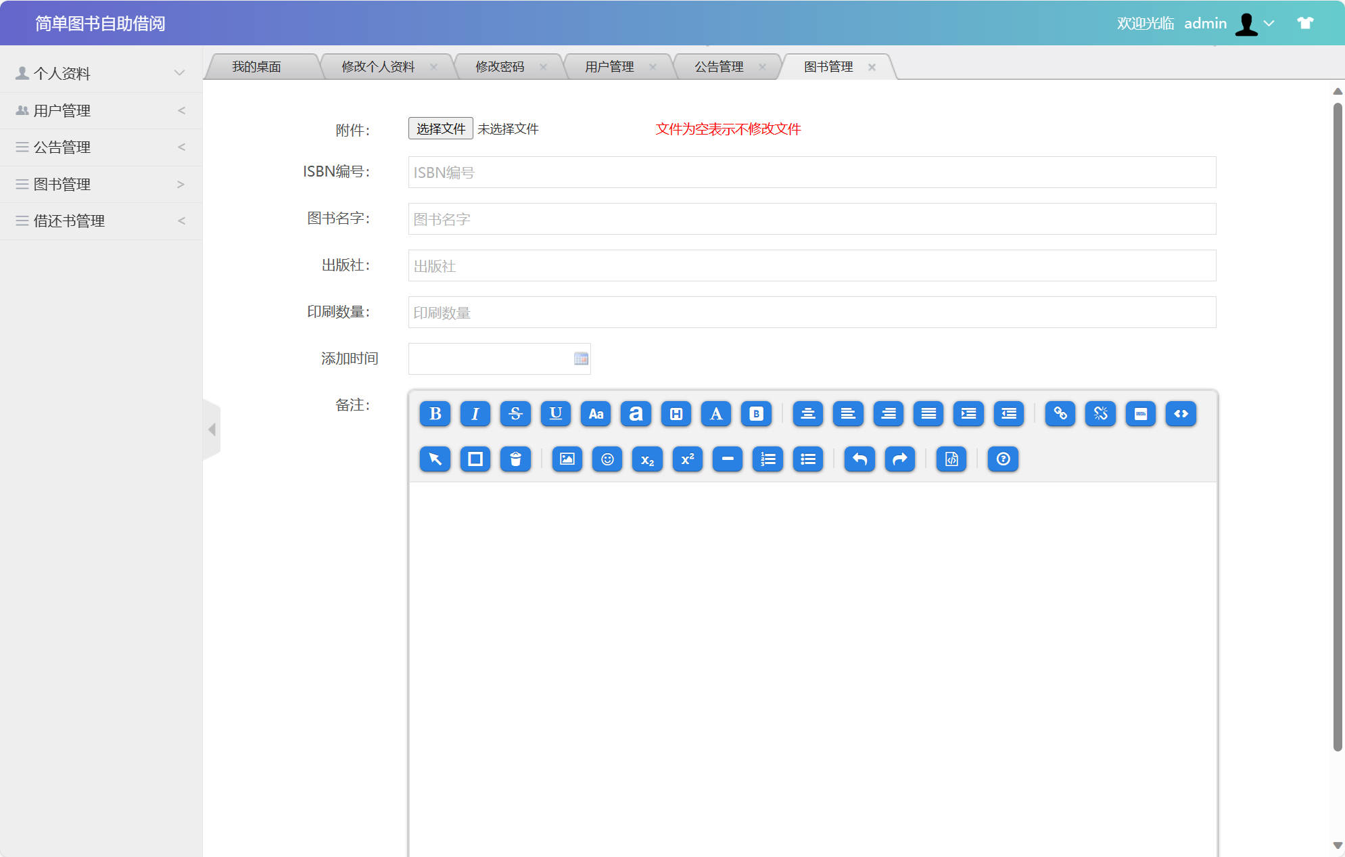The image size is (1345, 857).
Task: Click the 选择文件 upload button
Action: (x=440, y=129)
